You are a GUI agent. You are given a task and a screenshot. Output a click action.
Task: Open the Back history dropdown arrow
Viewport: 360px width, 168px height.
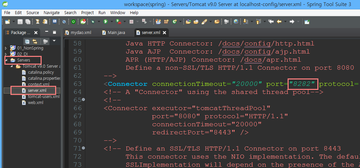tap(285, 22)
